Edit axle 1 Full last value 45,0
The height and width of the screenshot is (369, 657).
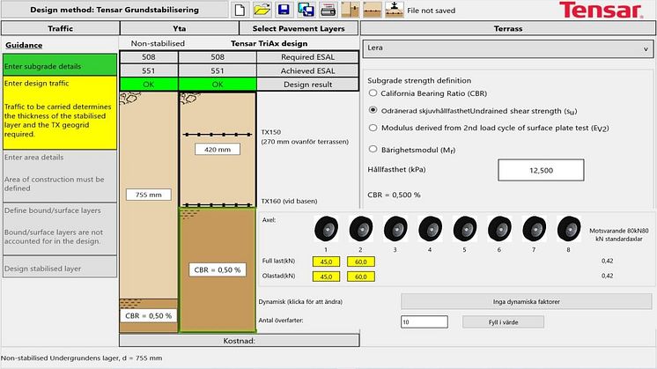(326, 262)
